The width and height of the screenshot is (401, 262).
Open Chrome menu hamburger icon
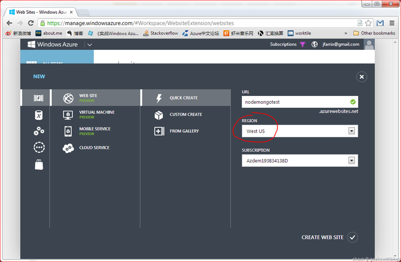tap(392, 23)
